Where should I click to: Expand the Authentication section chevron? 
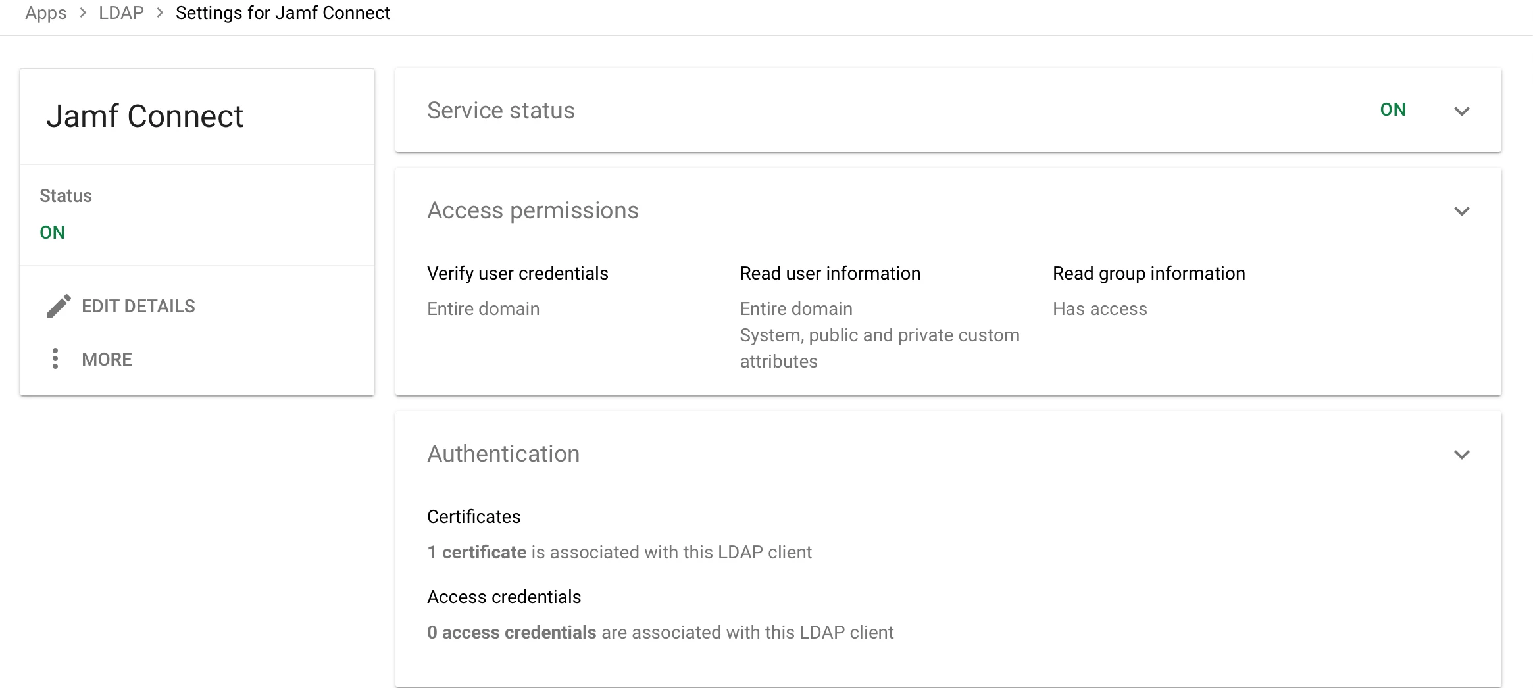click(x=1461, y=455)
